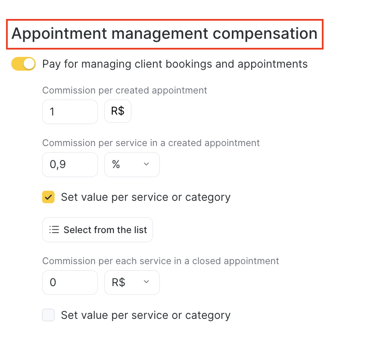This screenshot has width=380, height=343.
Task: Select the closed appointment commission field showing 0
Action: pos(70,282)
